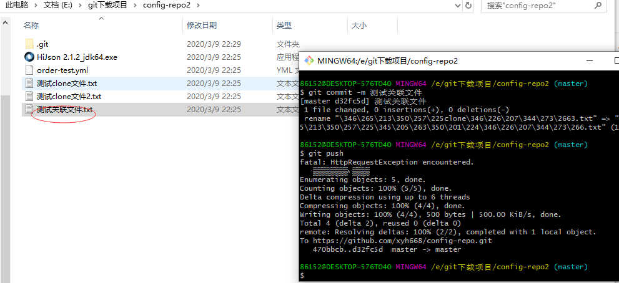Click the 测试关联文件.txt file icon
619x283 pixels.
click(29, 109)
